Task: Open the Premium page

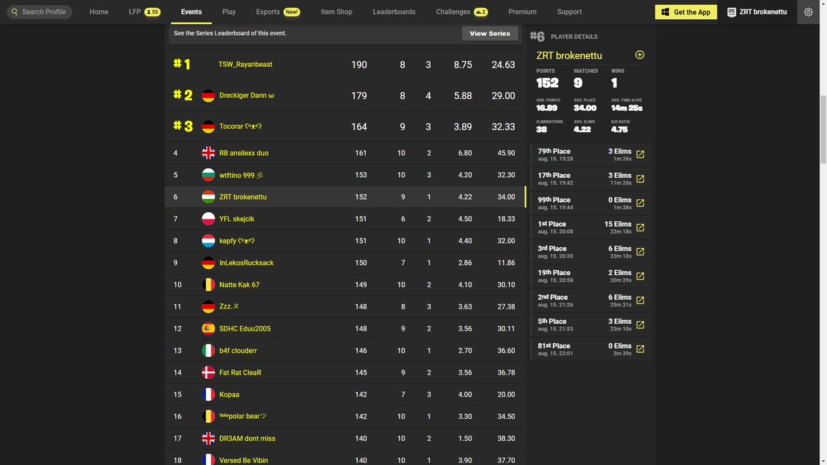Action: click(522, 12)
